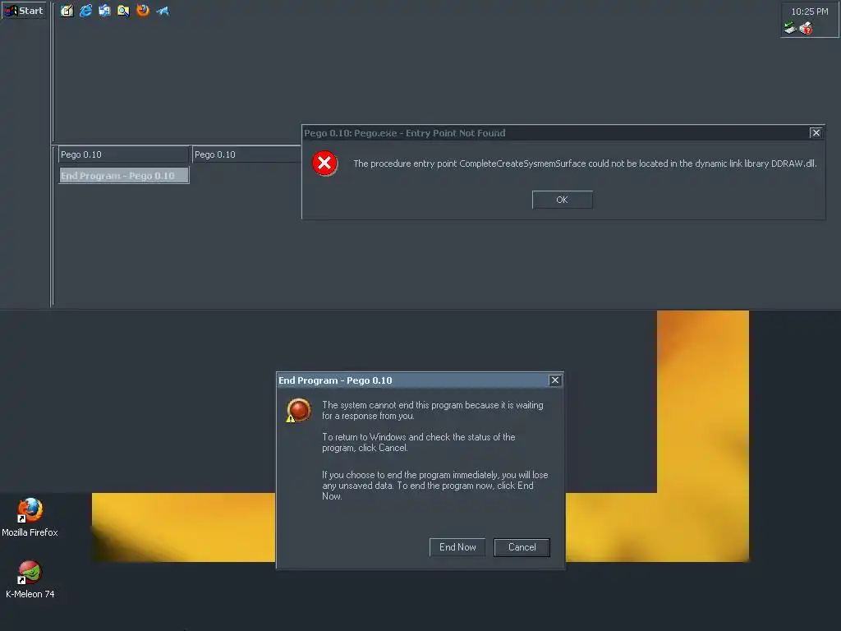Click End Now button
Screen dimensions: 841x631
point(457,547)
